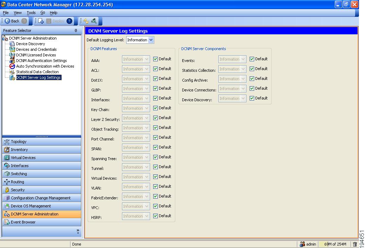Viewport: 366px width, 248px height.
Task: Uncheck Default for Events logging
Action: pos(251,59)
